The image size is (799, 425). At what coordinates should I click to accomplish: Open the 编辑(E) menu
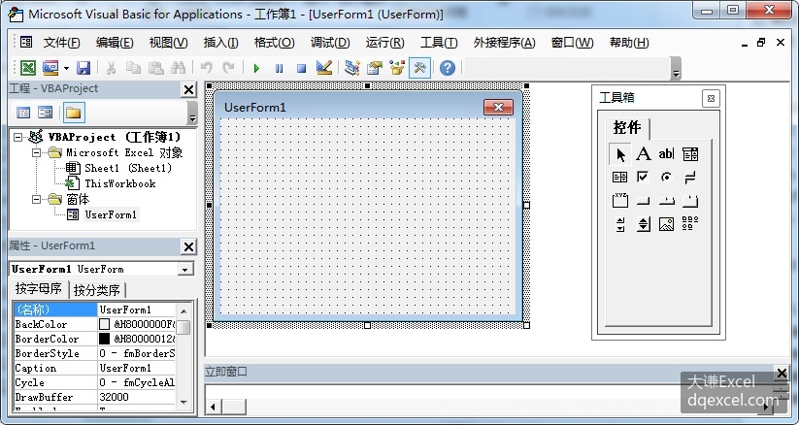pyautogui.click(x=115, y=43)
